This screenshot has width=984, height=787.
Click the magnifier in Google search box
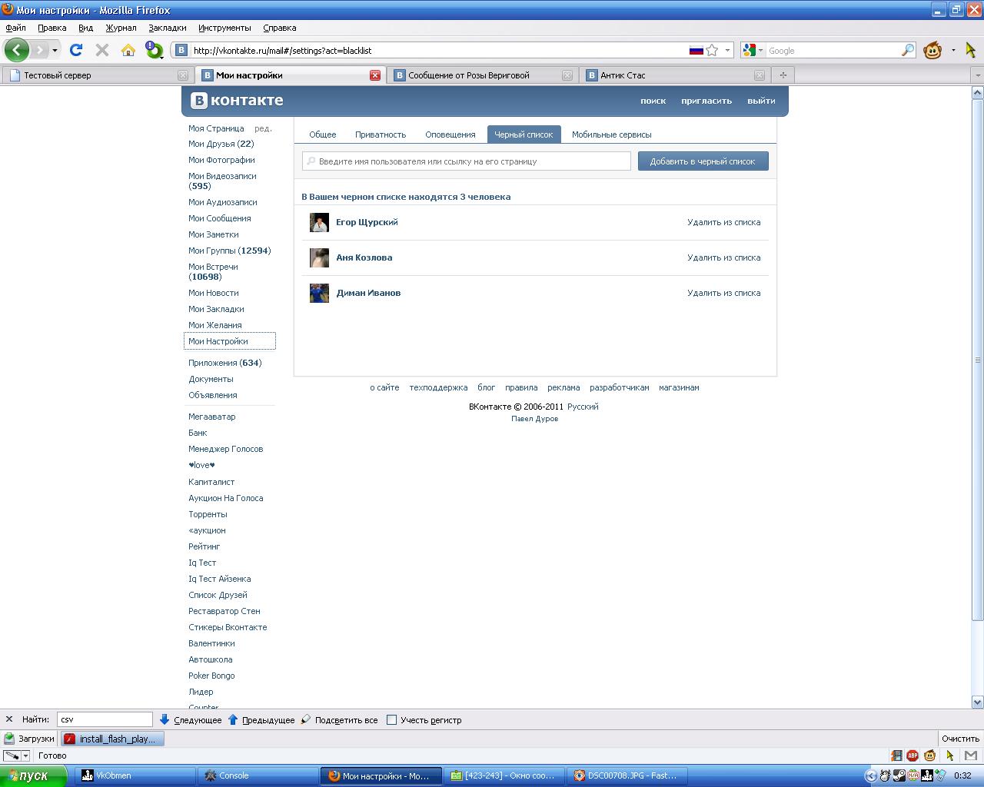[x=908, y=50]
